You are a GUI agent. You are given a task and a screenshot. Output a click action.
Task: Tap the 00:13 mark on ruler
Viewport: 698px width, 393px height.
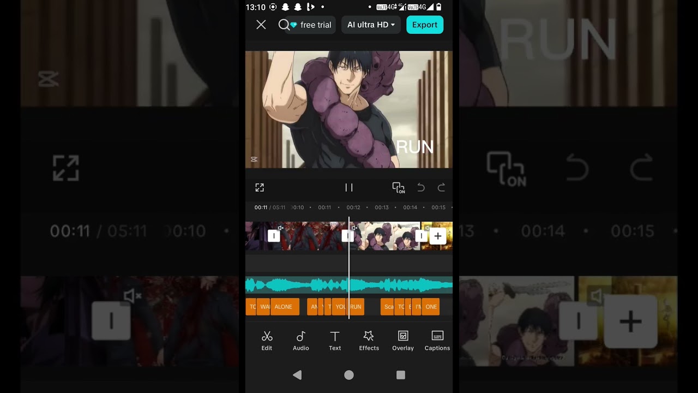(382, 207)
